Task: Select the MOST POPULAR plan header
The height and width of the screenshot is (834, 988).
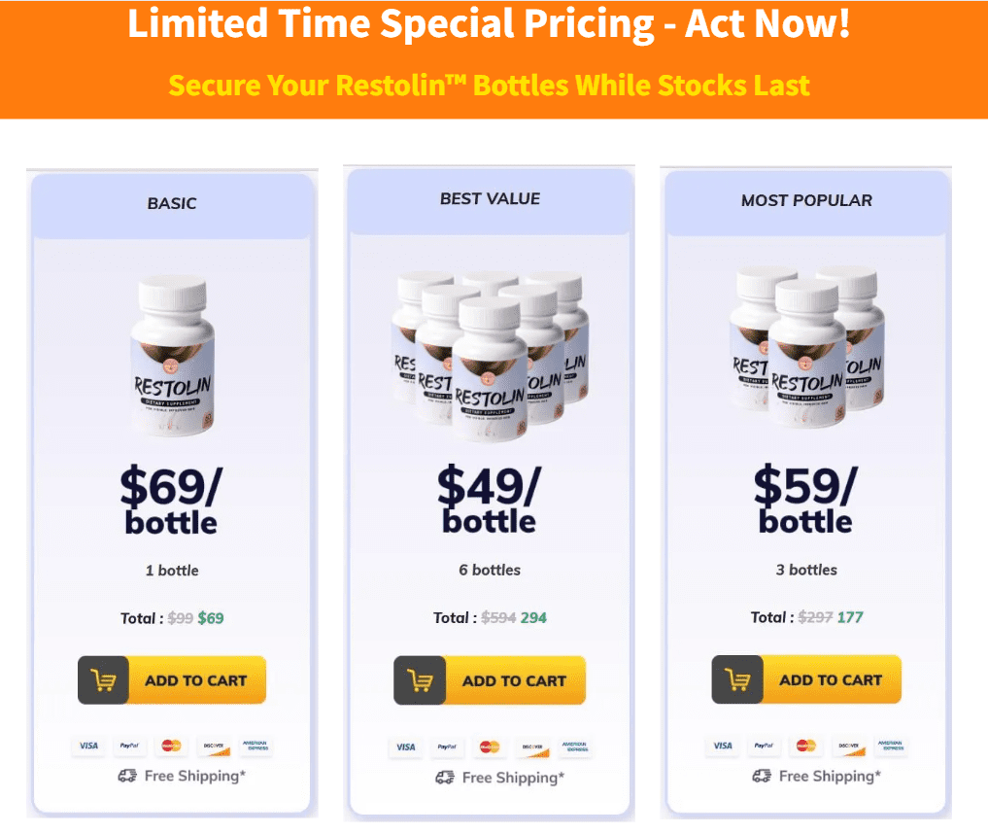Action: [806, 200]
